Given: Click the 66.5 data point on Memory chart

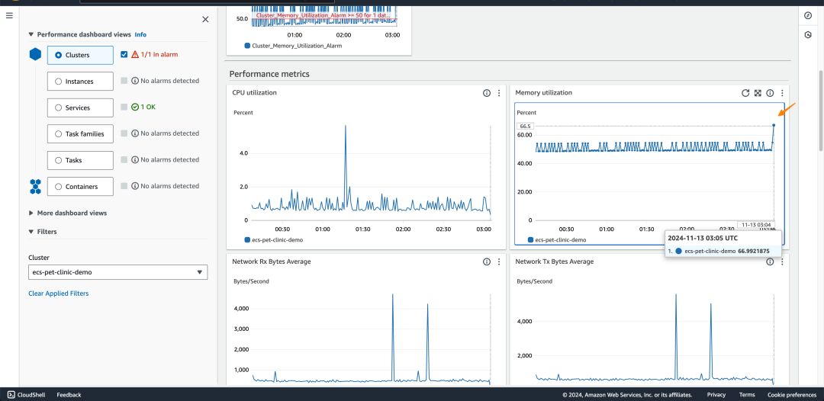Looking at the screenshot, I should 774,125.
